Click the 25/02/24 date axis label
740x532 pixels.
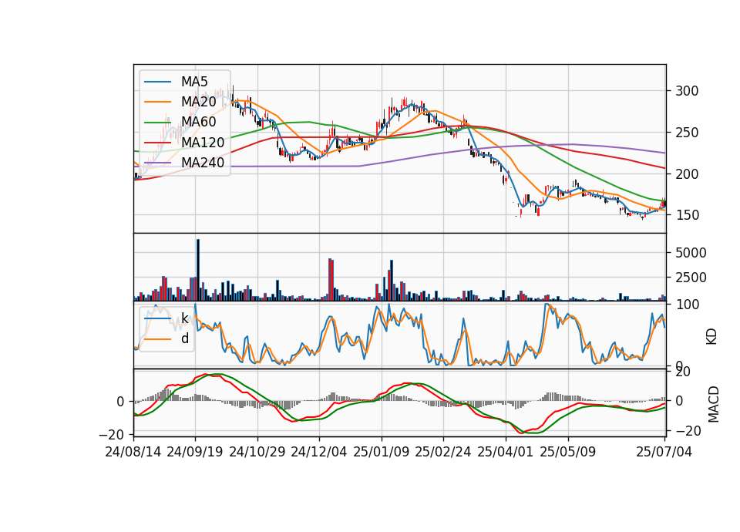443,452
